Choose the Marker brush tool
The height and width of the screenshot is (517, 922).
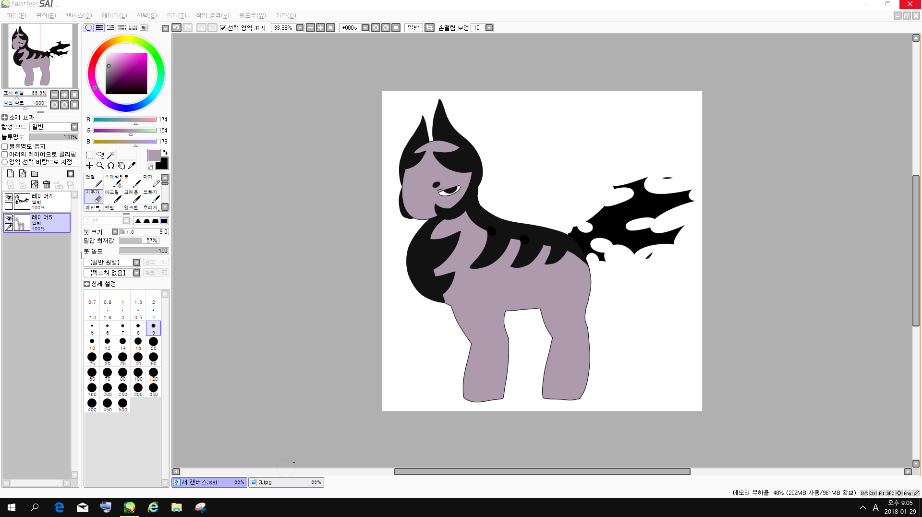click(152, 181)
